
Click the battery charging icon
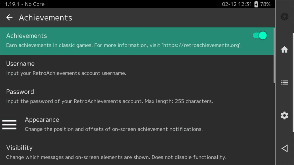[256, 4]
